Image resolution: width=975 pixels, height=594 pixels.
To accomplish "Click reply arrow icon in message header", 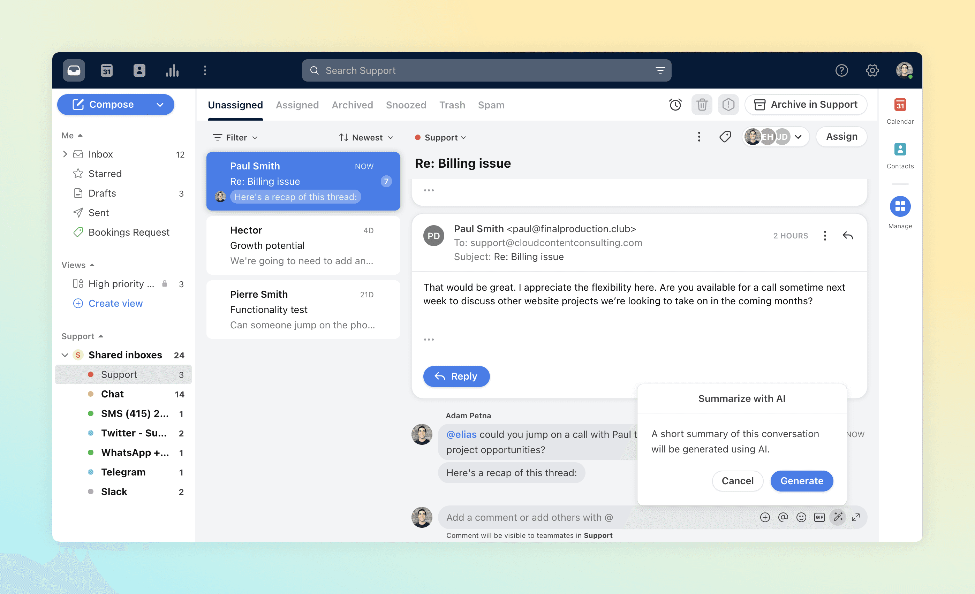I will pyautogui.click(x=848, y=236).
